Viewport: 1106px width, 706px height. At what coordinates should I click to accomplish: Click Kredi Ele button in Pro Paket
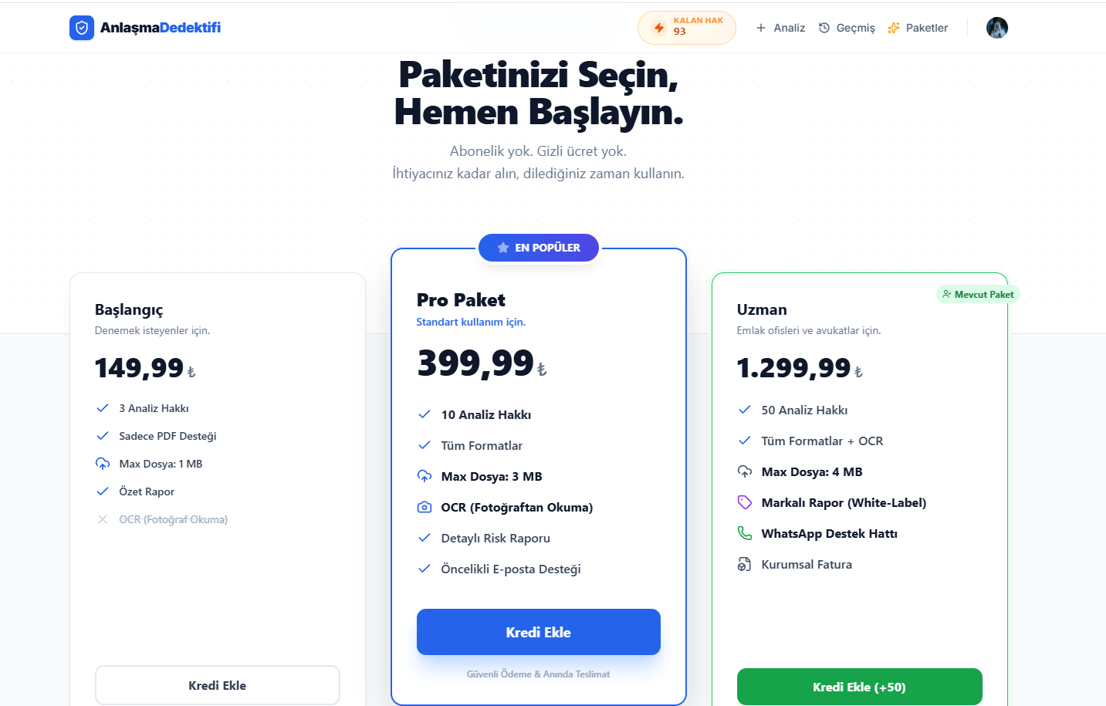(x=539, y=632)
